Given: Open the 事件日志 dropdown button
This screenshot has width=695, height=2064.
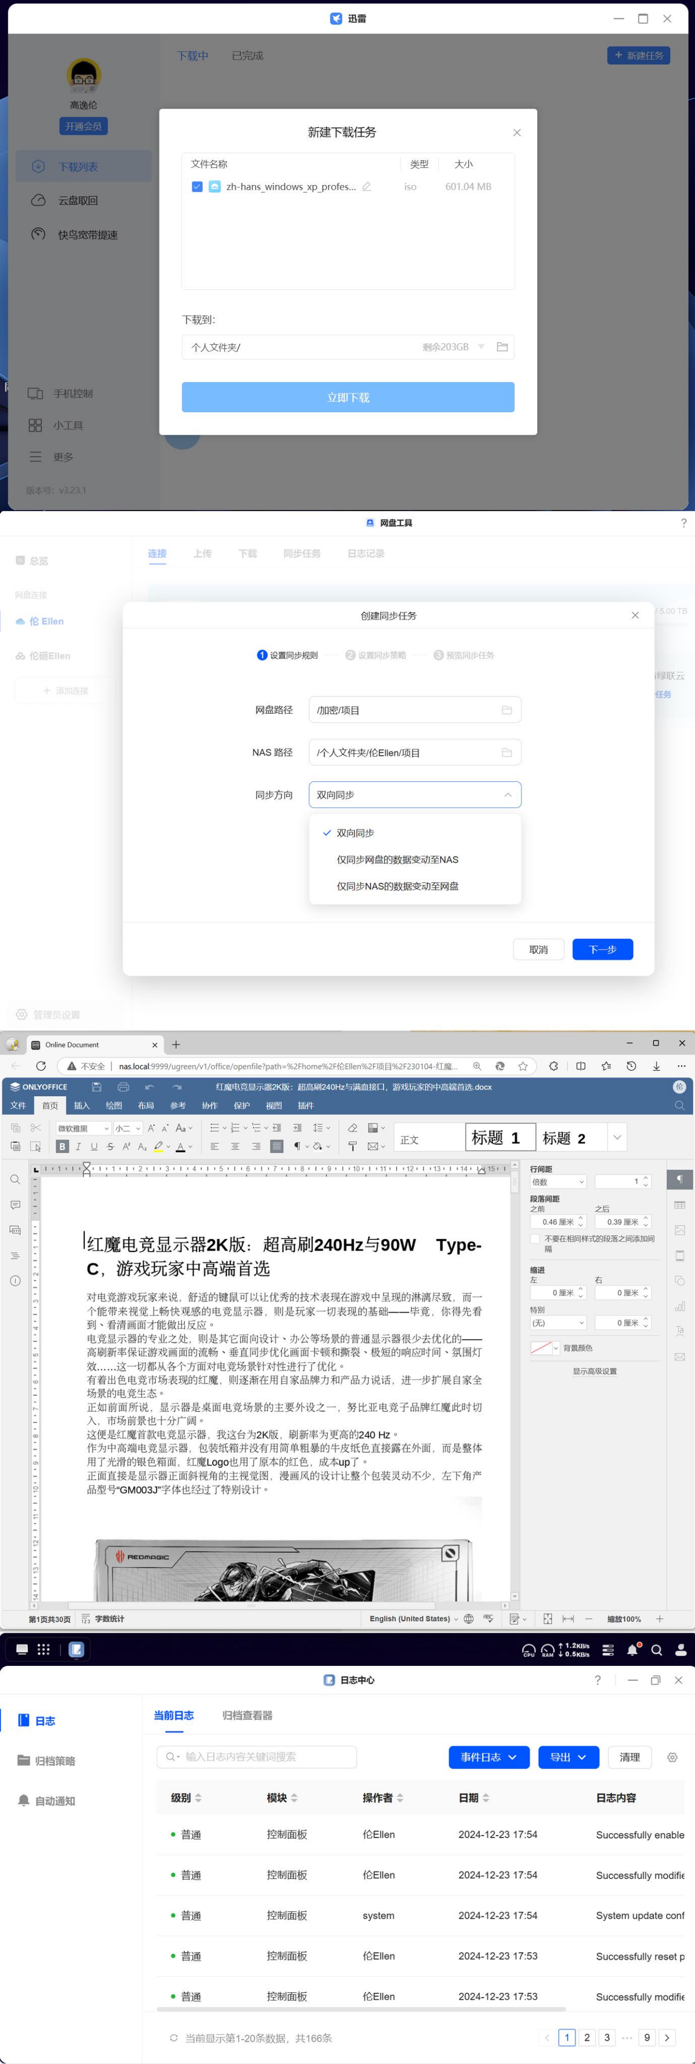Looking at the screenshot, I should 489,1757.
